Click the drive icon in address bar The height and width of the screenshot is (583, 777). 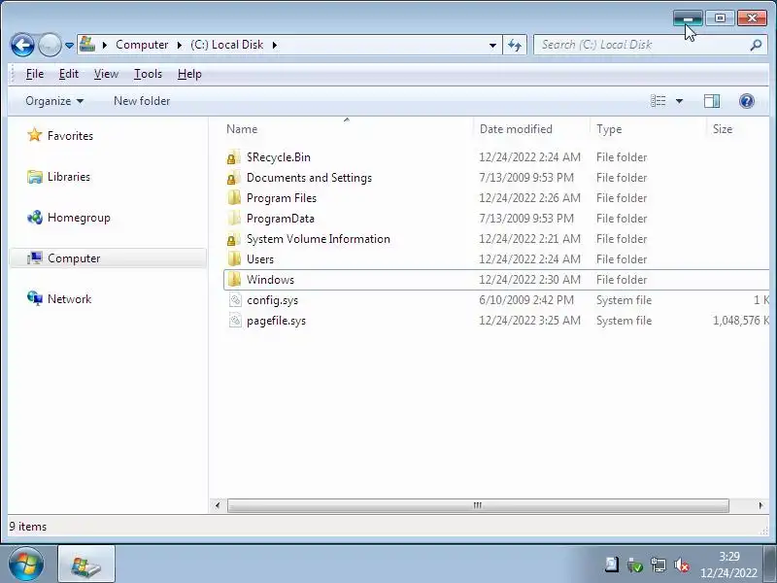pos(87,44)
